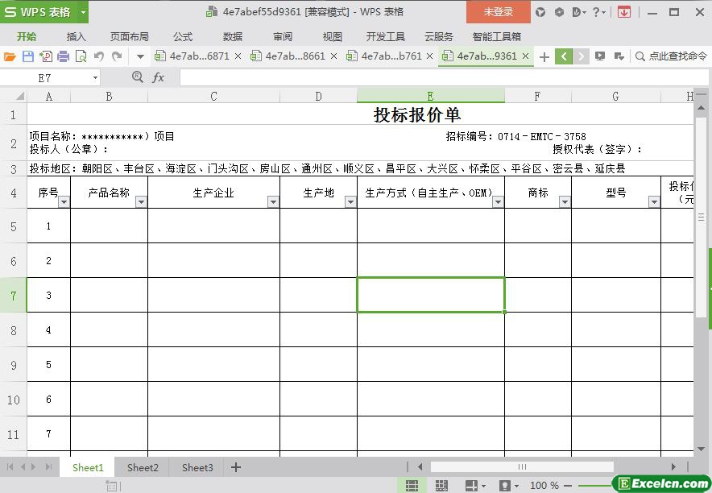This screenshot has width=712, height=493.
Task: Open print preview icon
Action: pos(81,56)
